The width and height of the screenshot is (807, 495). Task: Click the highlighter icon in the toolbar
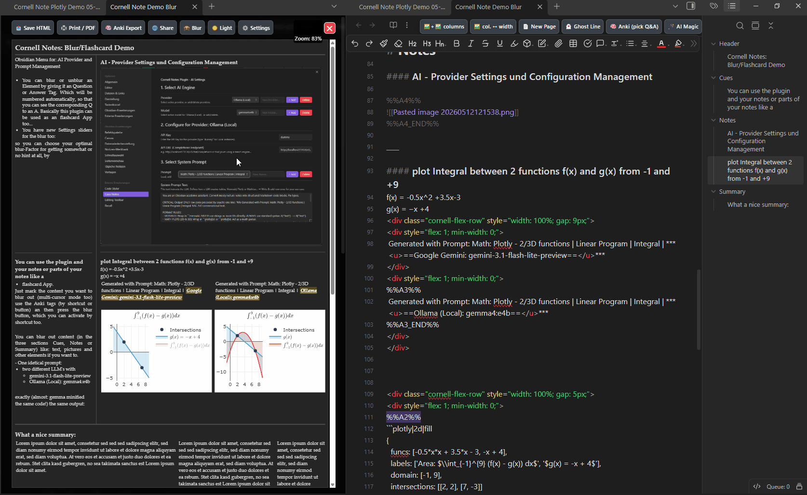514,43
